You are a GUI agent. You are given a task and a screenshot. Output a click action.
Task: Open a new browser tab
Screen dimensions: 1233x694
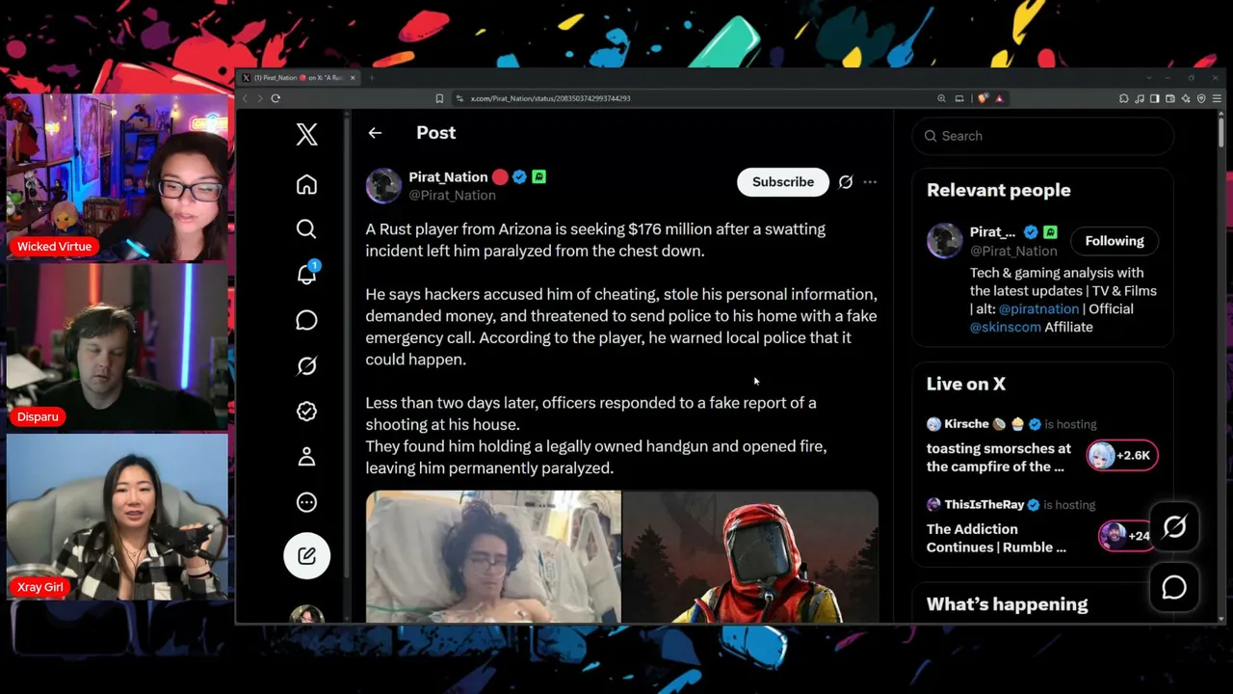click(371, 77)
